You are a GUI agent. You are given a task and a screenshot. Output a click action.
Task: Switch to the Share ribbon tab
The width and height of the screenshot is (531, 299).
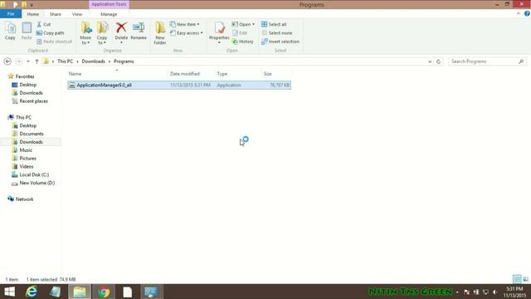click(x=56, y=14)
